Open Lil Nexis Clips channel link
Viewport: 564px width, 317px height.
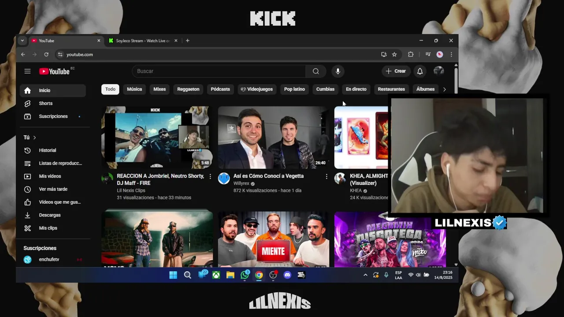pos(131,191)
